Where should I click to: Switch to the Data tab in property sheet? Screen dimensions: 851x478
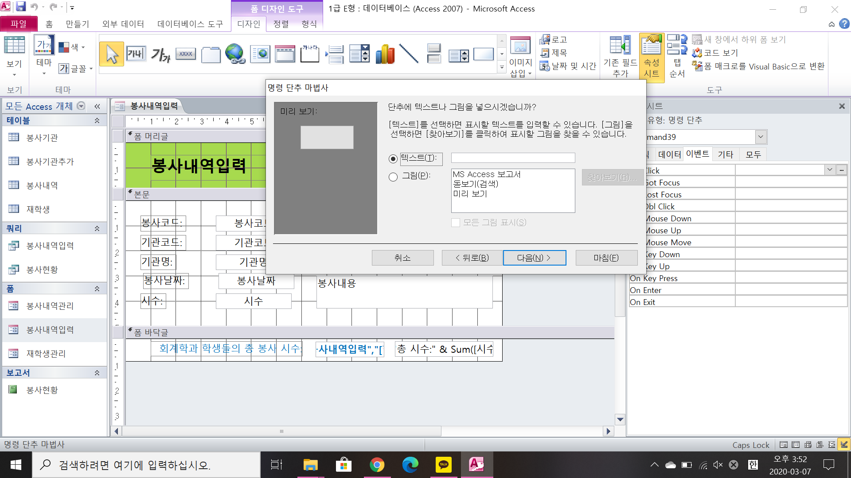[669, 154]
